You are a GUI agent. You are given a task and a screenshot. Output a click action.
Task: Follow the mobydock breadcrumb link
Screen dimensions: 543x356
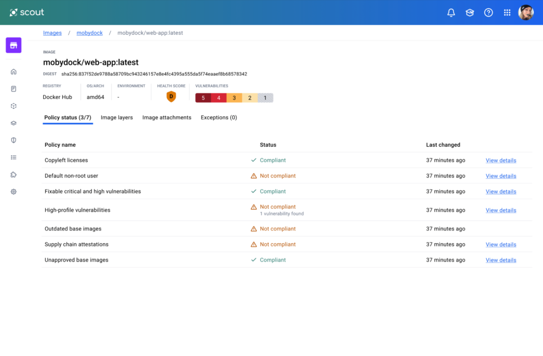coord(89,33)
